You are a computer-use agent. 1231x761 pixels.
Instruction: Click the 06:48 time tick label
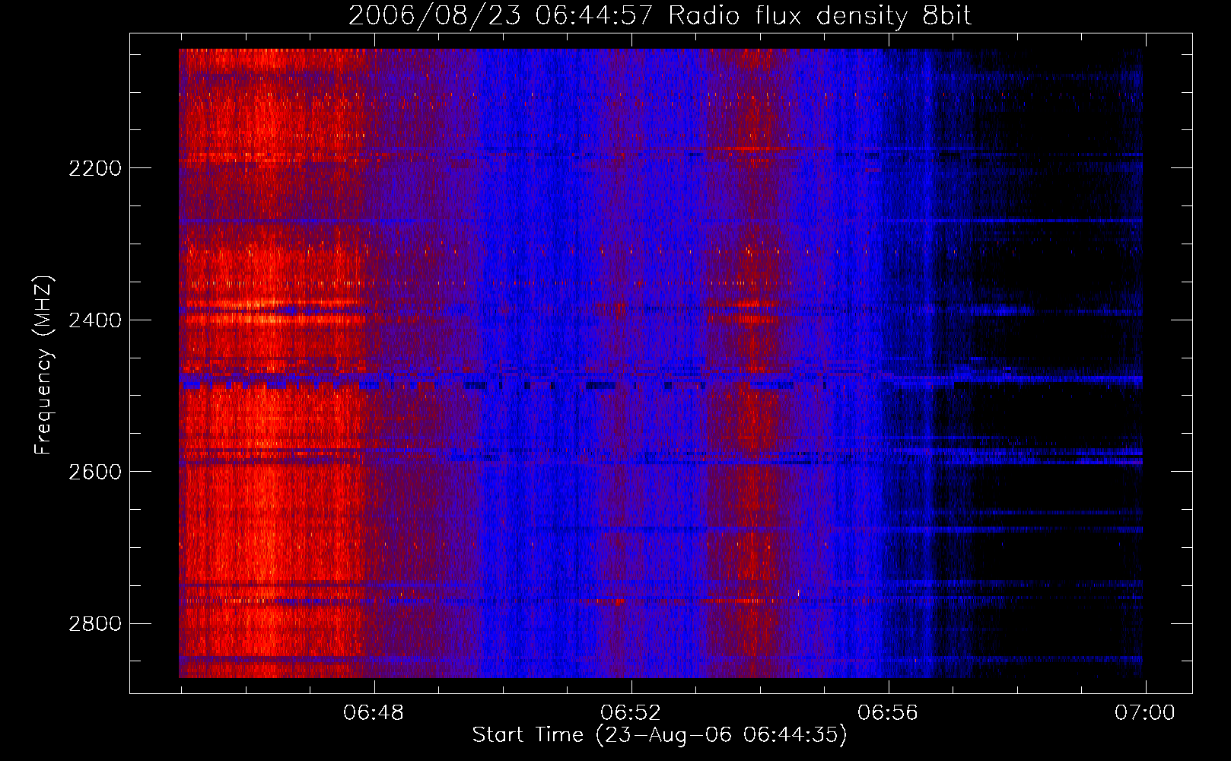pos(374,713)
